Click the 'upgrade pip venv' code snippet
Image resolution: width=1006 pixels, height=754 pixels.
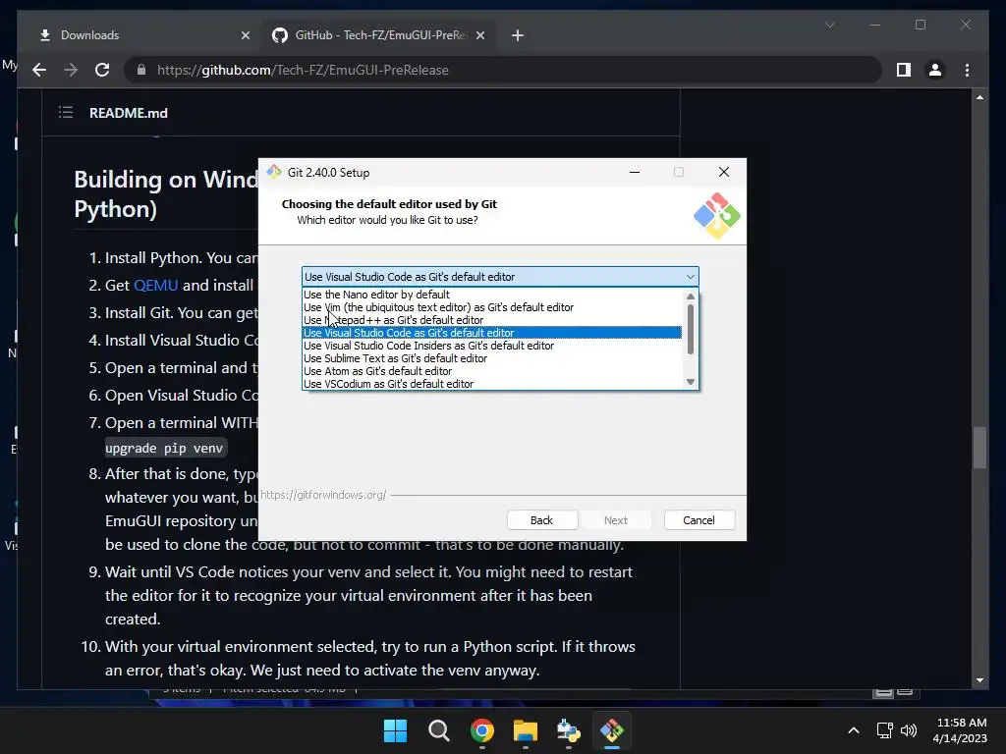coord(164,448)
